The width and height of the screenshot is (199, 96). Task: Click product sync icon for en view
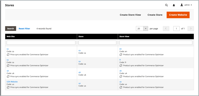(x=121, y=55)
